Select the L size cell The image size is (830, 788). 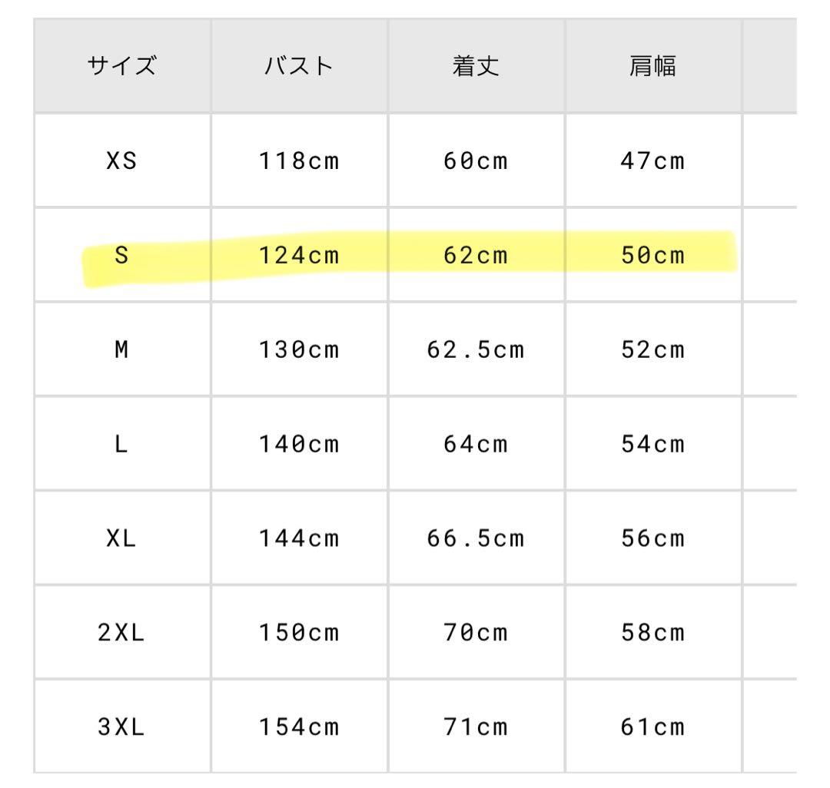pos(121,445)
